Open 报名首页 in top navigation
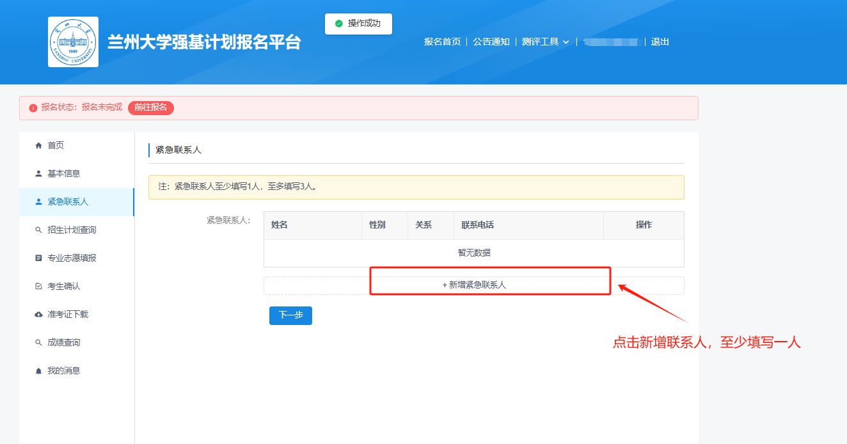This screenshot has width=847, height=444. (442, 42)
